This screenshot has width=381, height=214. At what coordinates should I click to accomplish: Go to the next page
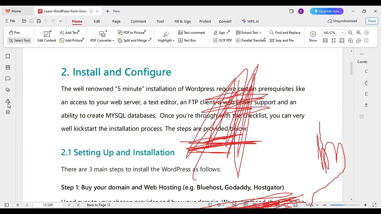click(69, 205)
